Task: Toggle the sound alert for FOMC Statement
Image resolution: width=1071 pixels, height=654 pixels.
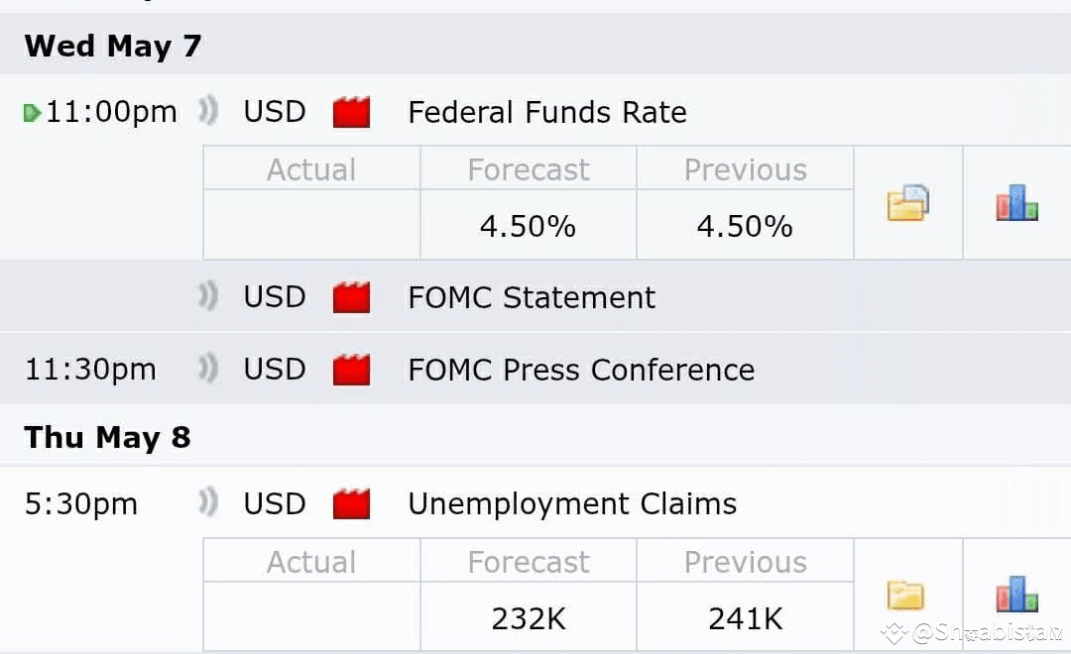Action: point(207,296)
